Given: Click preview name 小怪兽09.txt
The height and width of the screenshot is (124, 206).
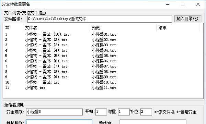Looking at the screenshot, I should 104,77.
